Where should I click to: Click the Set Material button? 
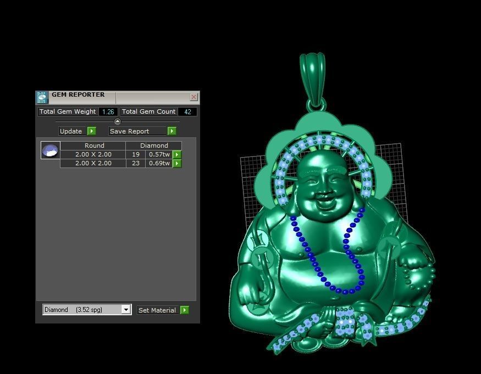point(158,310)
